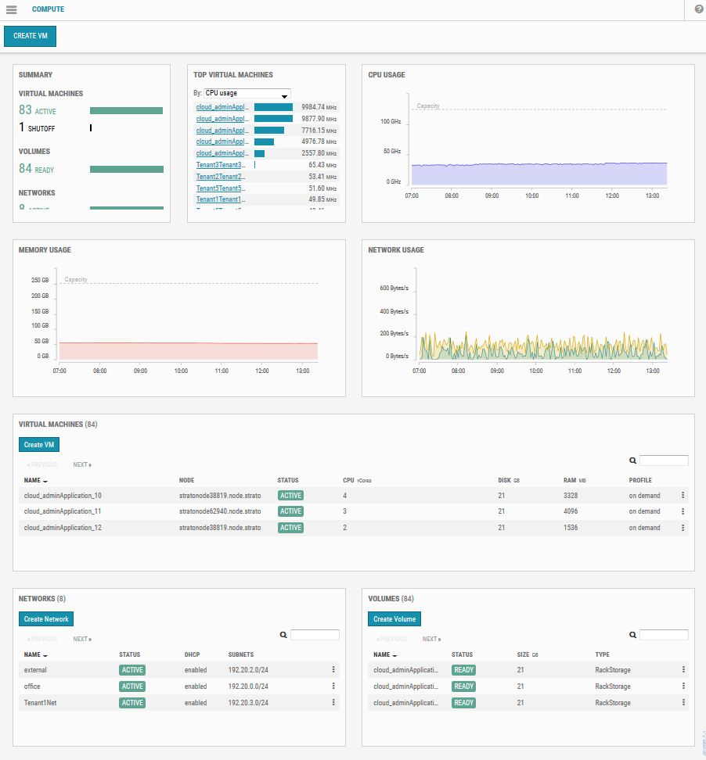Click the networks search magnifier icon
Viewport: 706px width, 760px height.
[x=283, y=635]
